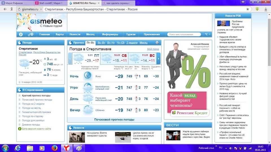The height and width of the screenshot is (152, 271).
Task: Open 'Циклон принес на юг Сахалина' news link
Action: tap(143, 135)
